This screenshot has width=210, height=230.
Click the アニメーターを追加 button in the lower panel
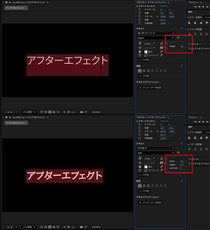(x=150, y=203)
